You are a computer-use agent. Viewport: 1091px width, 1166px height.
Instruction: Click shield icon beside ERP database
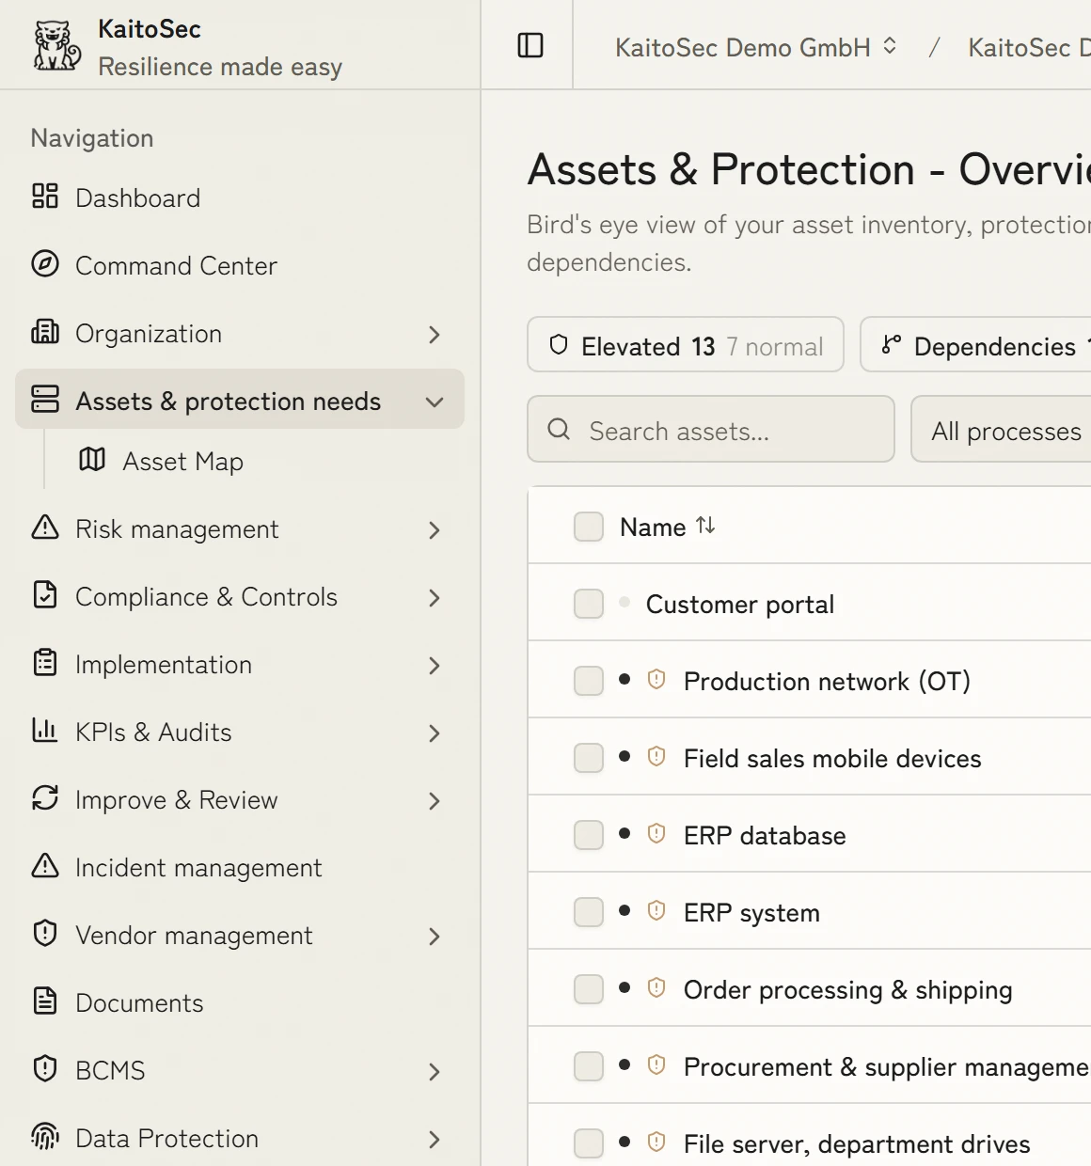click(656, 833)
